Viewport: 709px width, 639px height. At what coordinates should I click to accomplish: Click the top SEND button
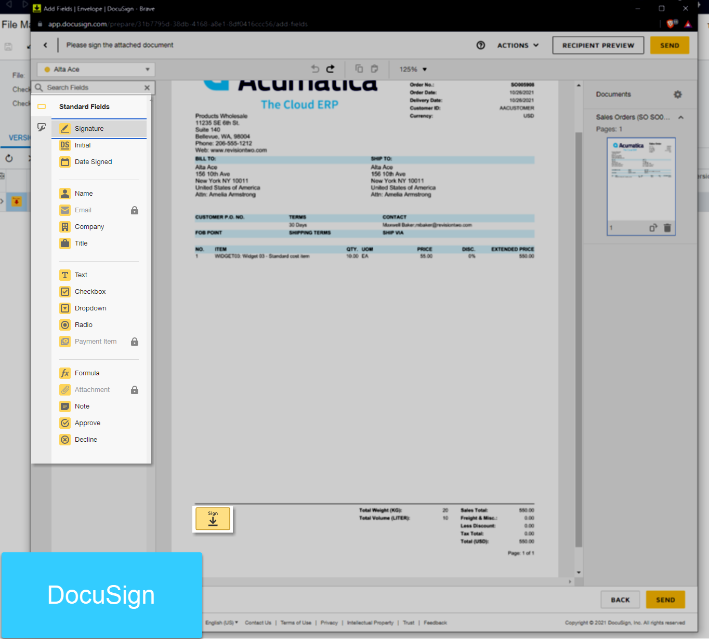669,45
